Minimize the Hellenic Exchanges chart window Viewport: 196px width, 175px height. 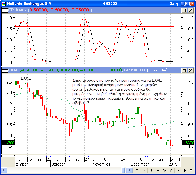[183, 4]
